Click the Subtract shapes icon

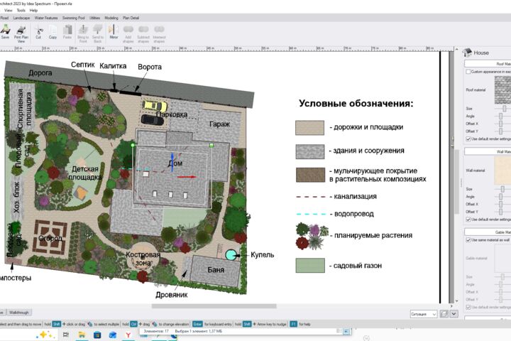pos(143,29)
